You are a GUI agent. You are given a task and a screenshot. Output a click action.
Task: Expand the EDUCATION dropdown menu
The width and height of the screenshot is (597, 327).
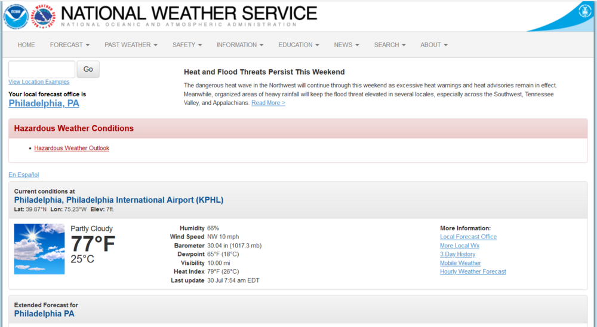click(x=298, y=45)
